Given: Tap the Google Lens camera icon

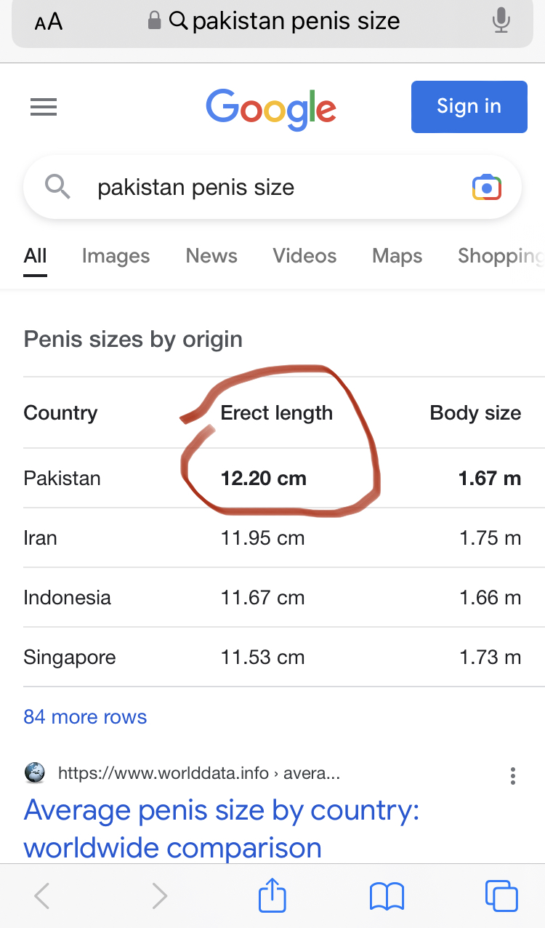Looking at the screenshot, I should click(x=487, y=188).
